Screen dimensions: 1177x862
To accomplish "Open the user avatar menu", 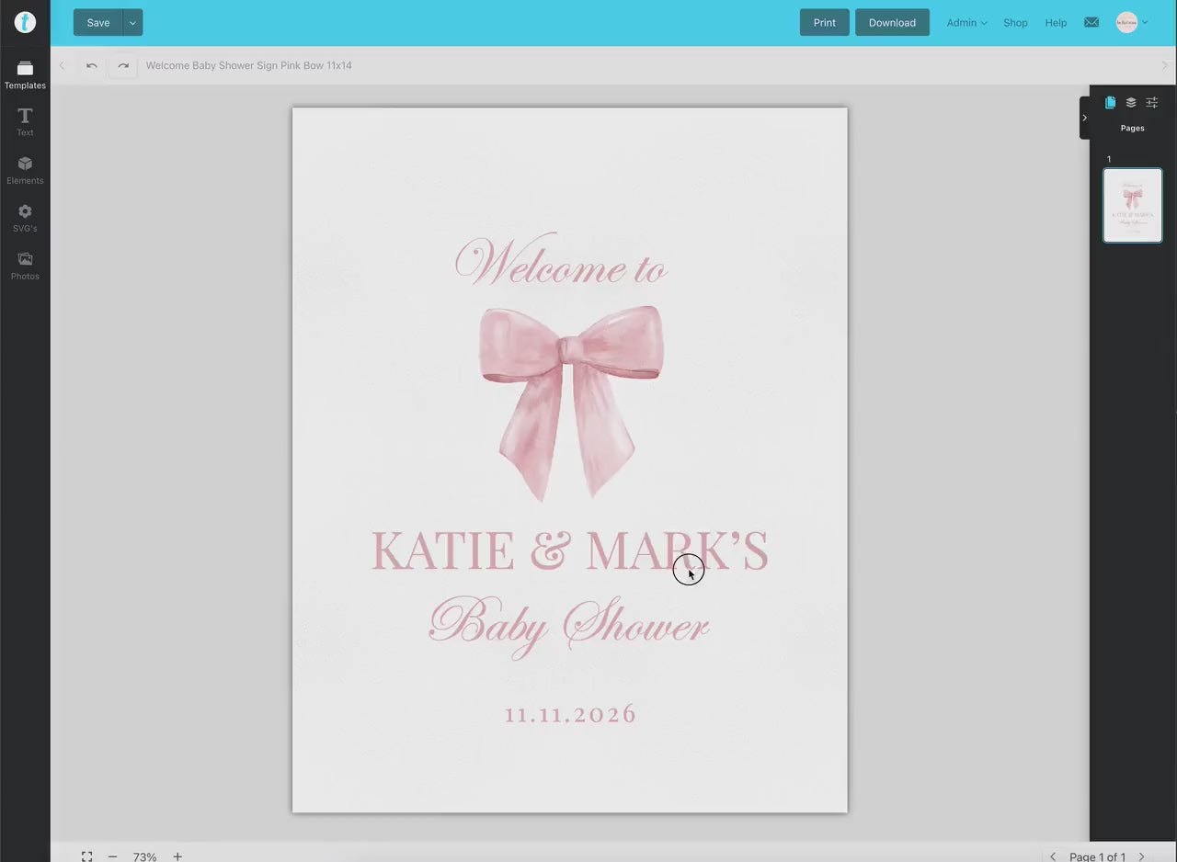I will point(1132,22).
